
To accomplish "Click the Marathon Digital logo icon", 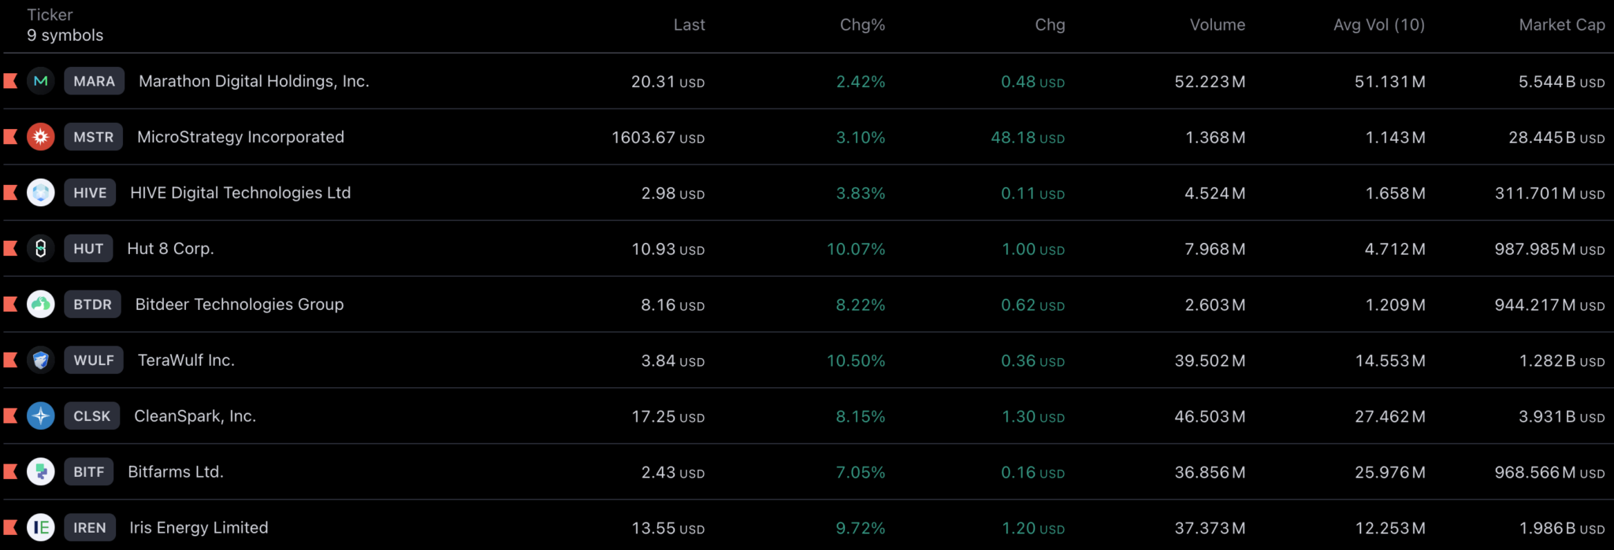I will [41, 81].
